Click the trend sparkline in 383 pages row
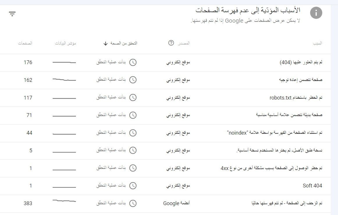This screenshot has height=215, width=338. point(64,201)
